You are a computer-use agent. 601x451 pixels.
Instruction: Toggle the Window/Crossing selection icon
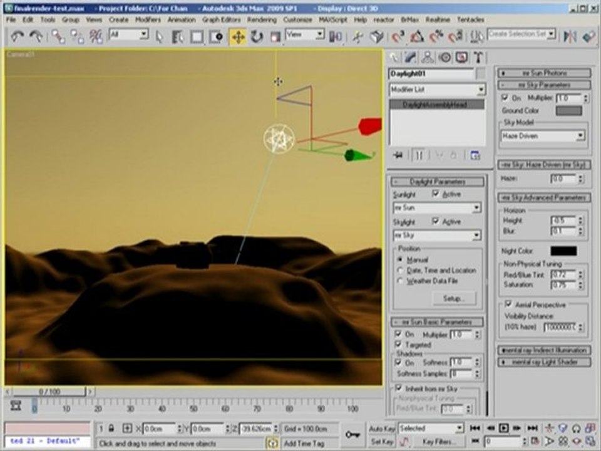click(216, 37)
